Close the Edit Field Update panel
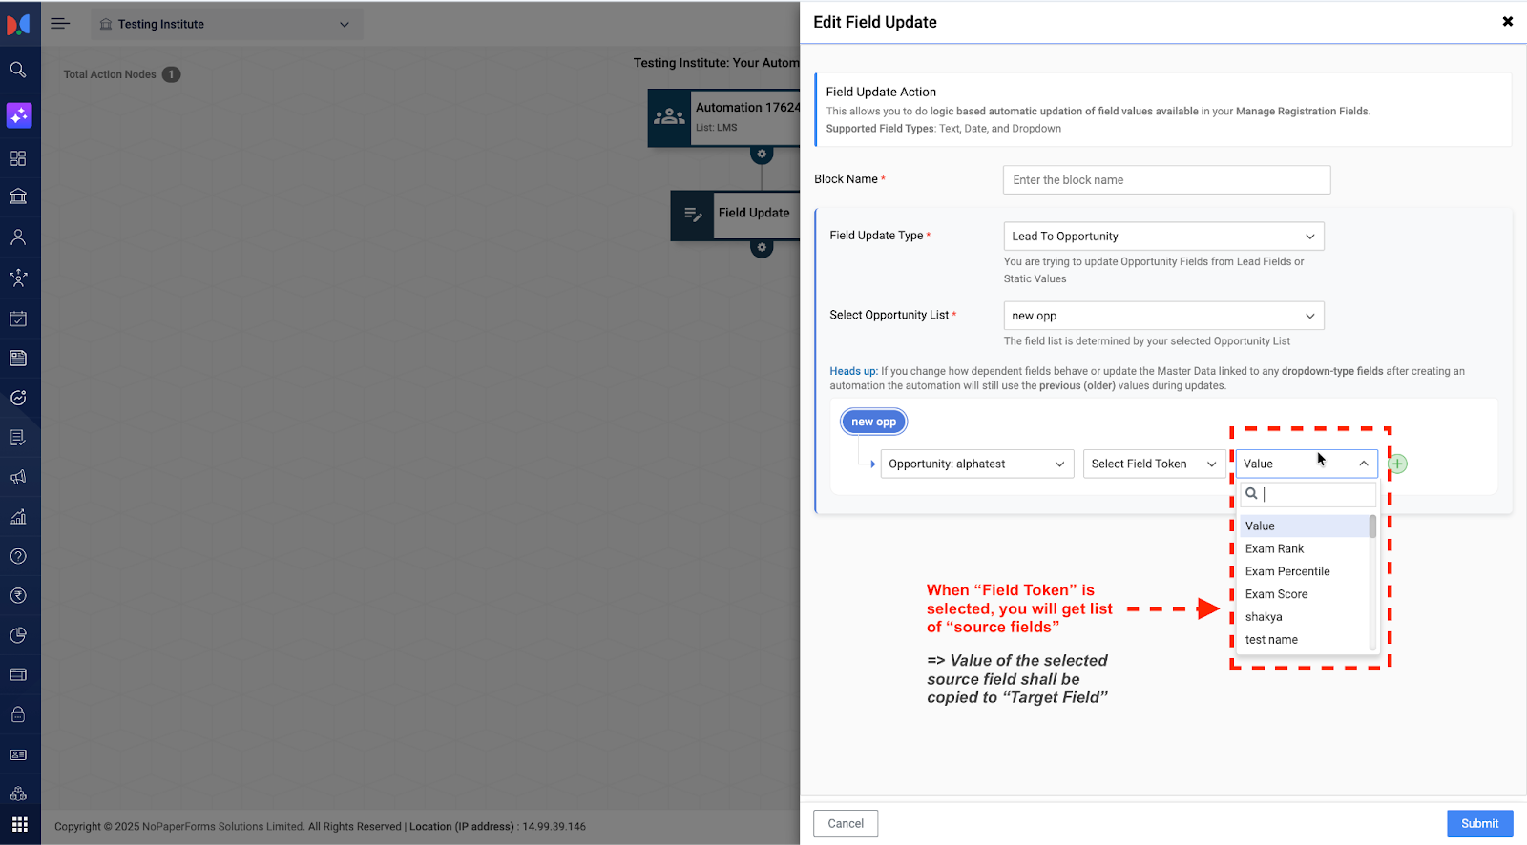The width and height of the screenshot is (1527, 845). [1507, 22]
